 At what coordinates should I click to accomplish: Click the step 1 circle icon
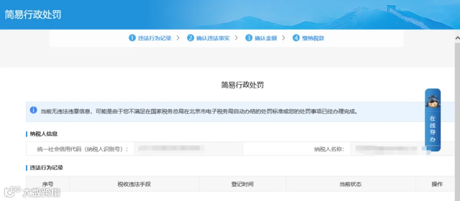click(x=132, y=38)
